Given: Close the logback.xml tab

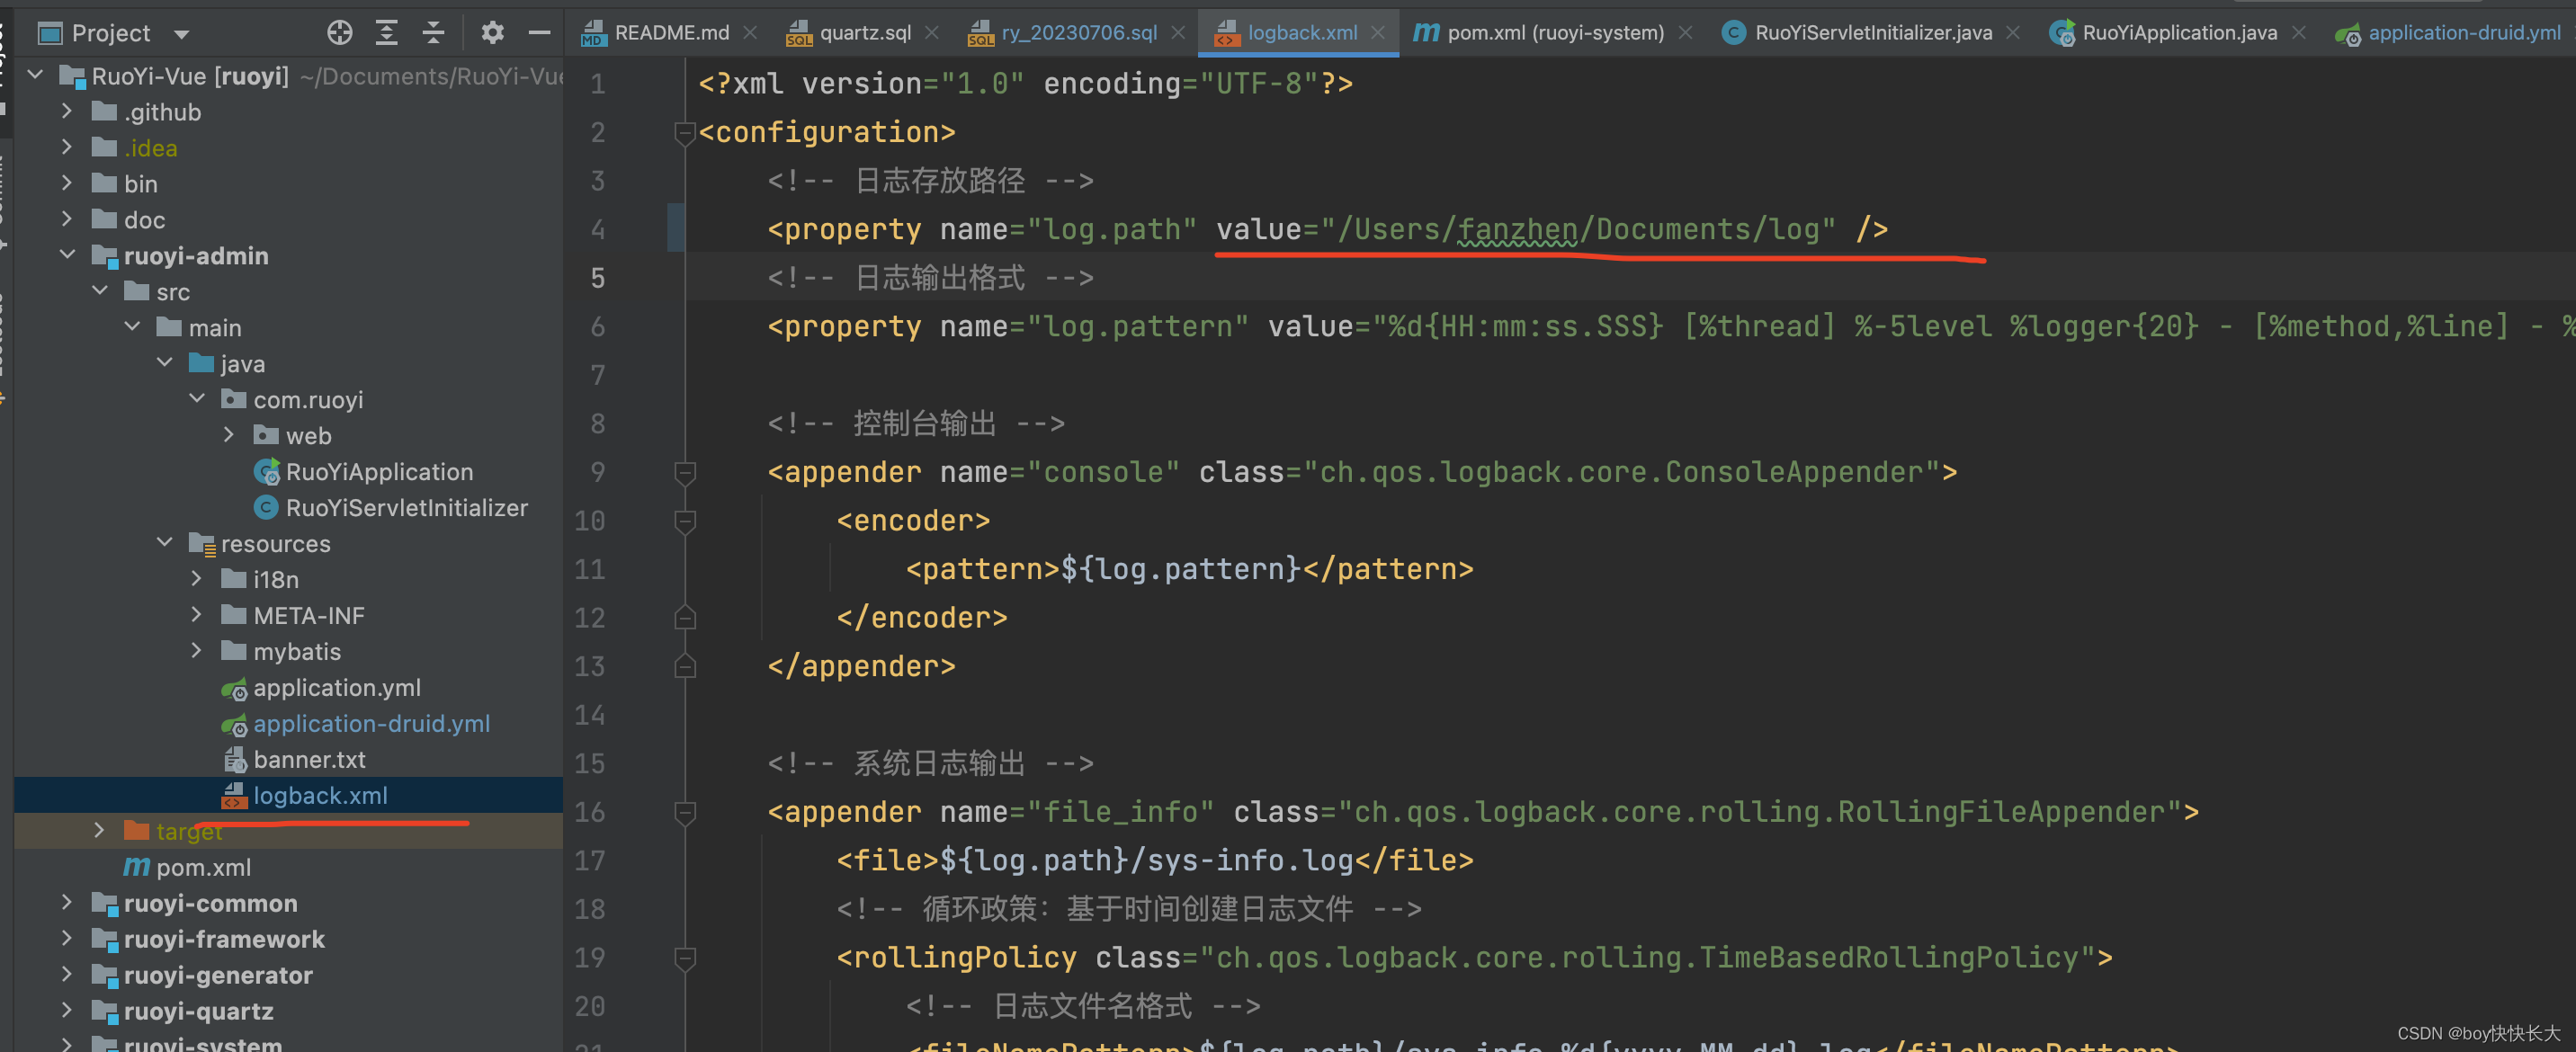Looking at the screenshot, I should coord(1378,33).
